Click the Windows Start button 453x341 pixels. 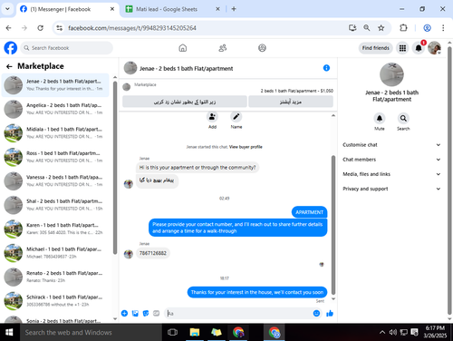pyautogui.click(x=9, y=332)
